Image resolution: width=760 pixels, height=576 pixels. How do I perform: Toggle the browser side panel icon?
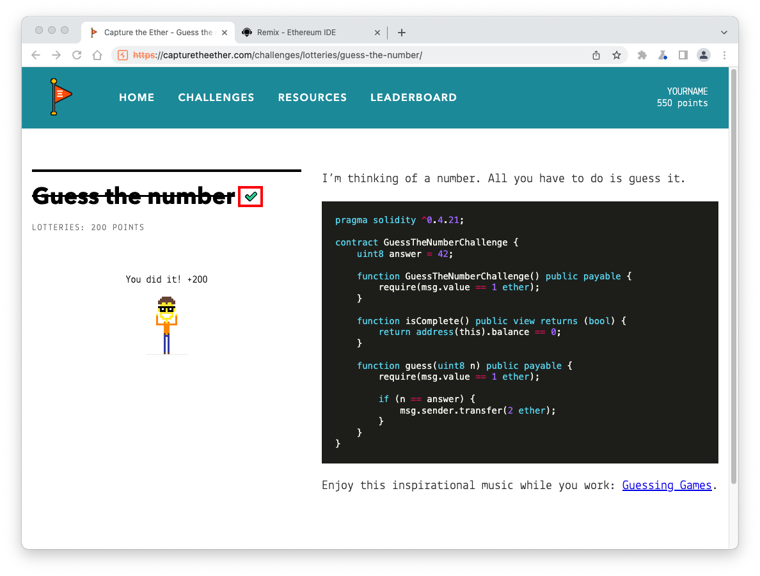click(x=683, y=55)
